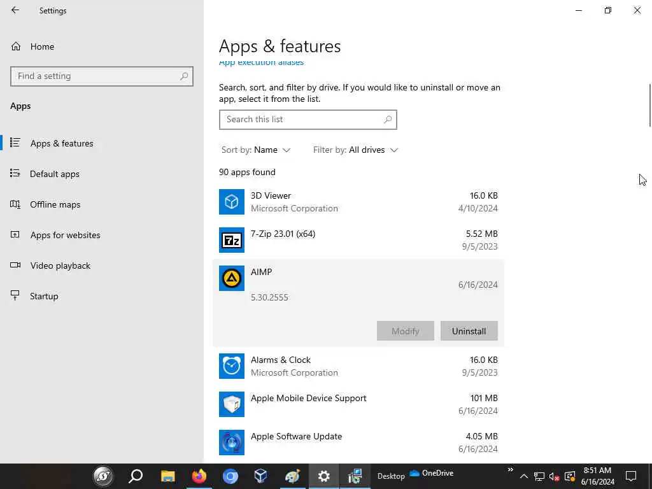Click the magnifier icon in Find a setting
This screenshot has height=489, width=652.
click(184, 76)
